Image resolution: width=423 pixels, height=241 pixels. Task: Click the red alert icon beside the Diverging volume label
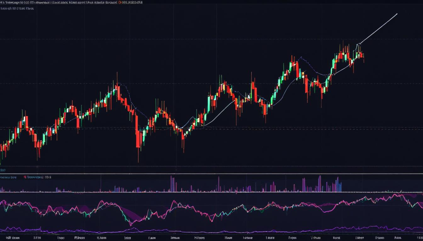(25, 177)
